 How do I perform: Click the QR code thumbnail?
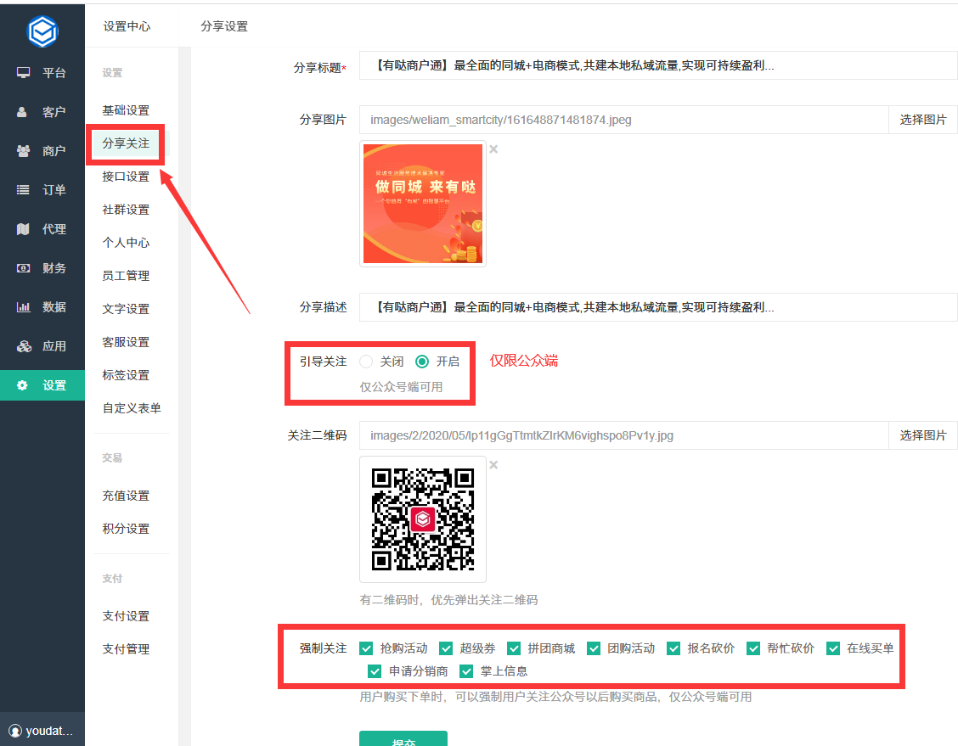[423, 519]
